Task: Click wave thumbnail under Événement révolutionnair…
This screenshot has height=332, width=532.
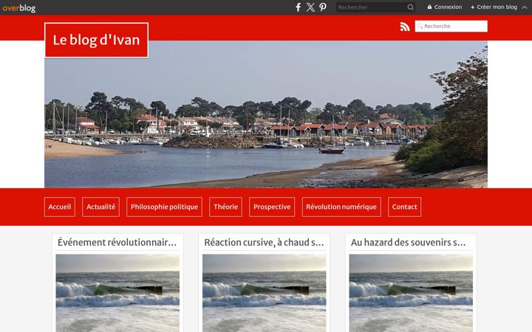Action: [117, 293]
